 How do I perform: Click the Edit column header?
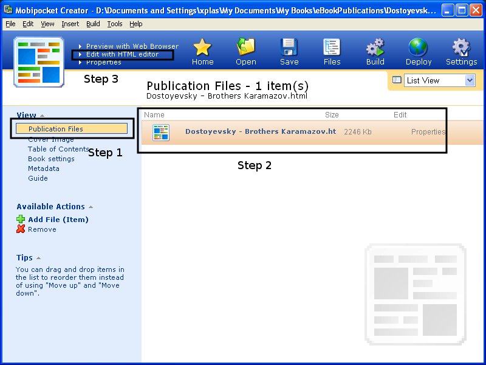[400, 115]
